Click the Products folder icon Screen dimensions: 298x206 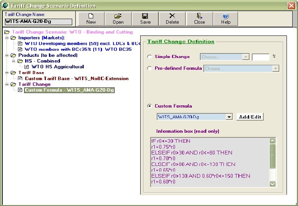(13, 55)
